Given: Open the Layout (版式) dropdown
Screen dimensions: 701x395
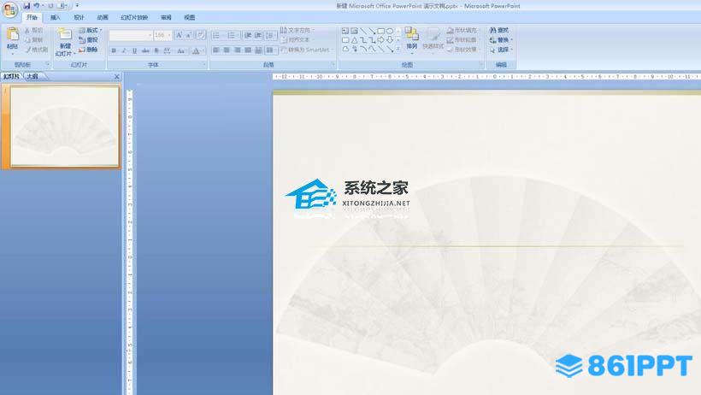Looking at the screenshot, I should coord(90,30).
